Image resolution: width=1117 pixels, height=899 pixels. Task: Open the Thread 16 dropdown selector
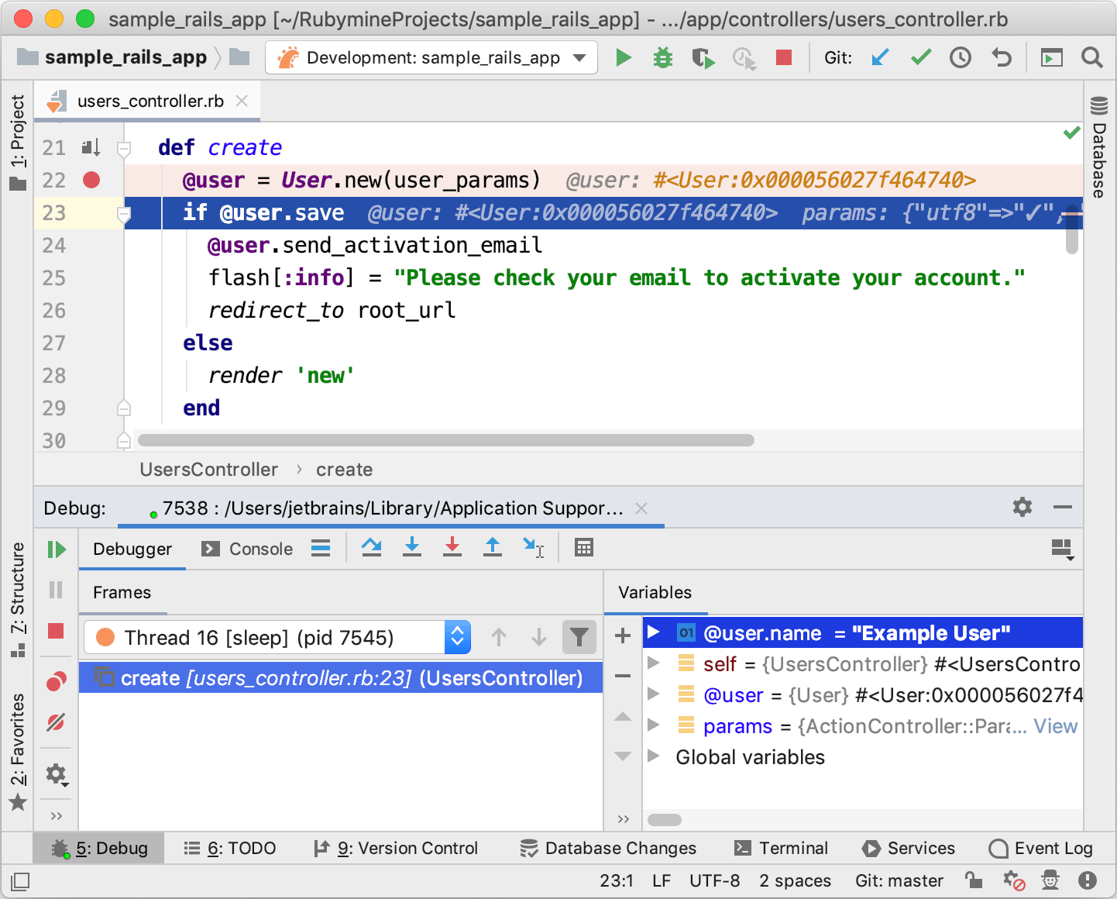(x=457, y=637)
